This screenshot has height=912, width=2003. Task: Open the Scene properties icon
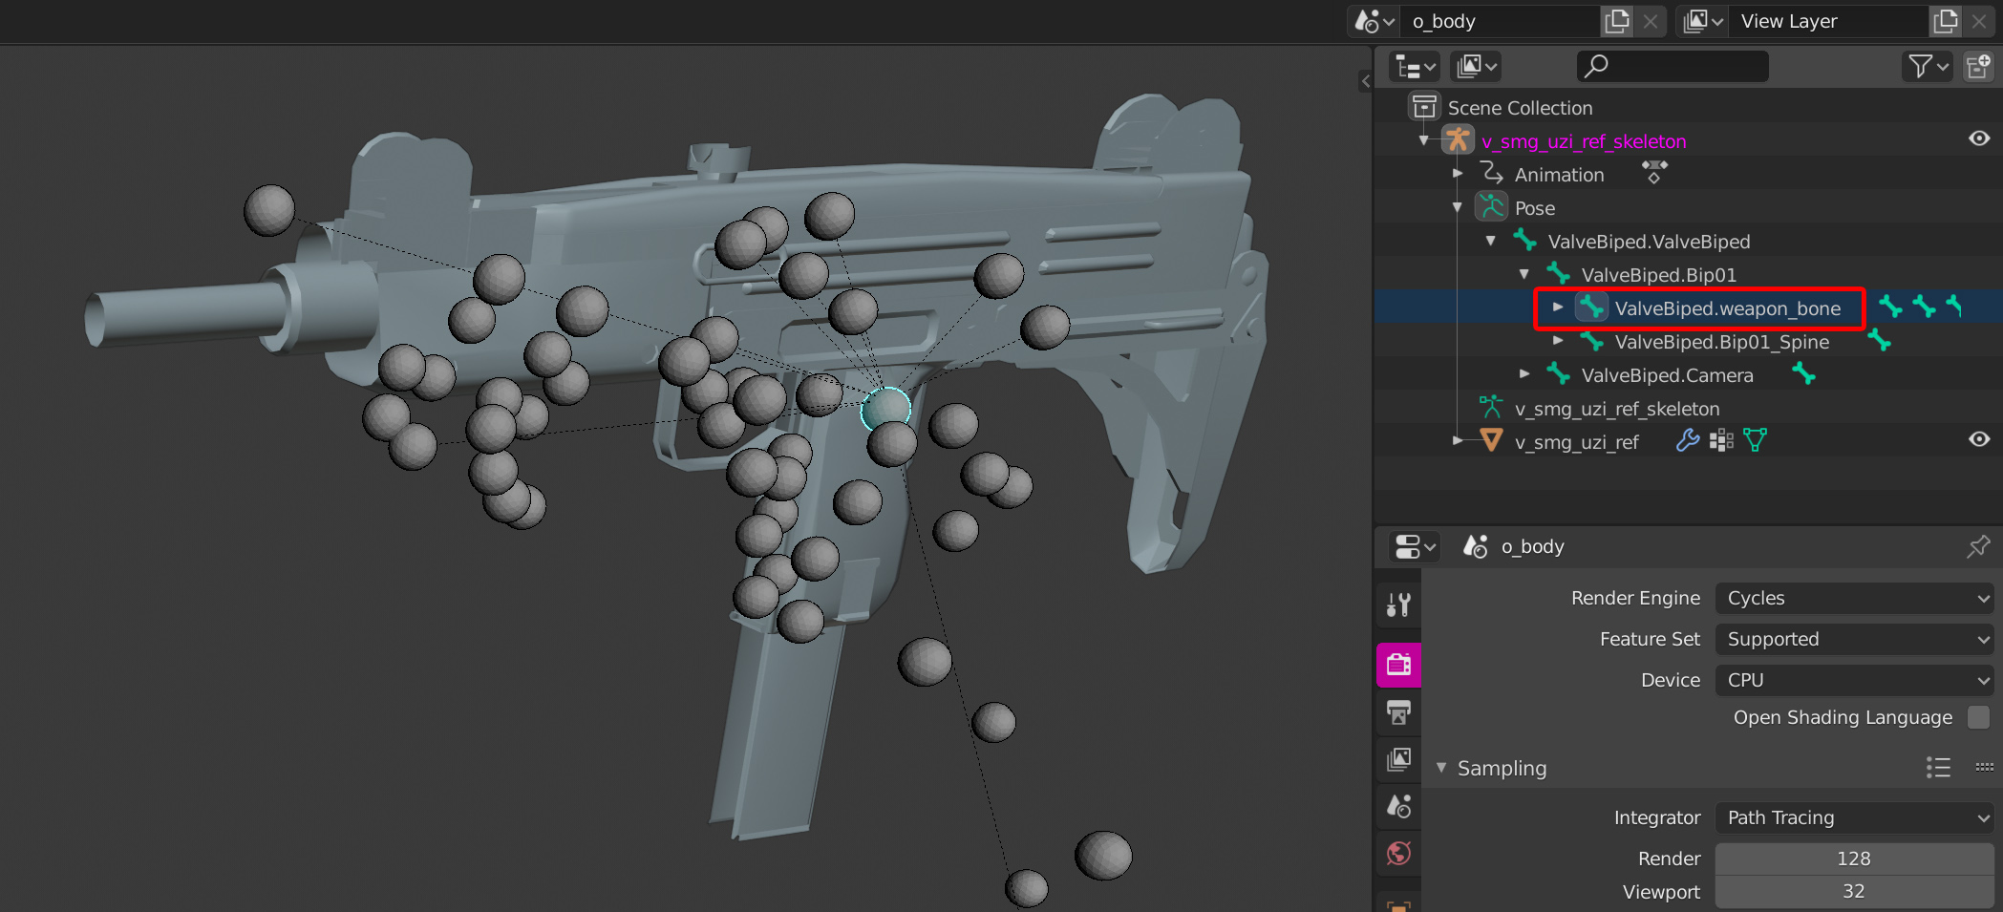coord(1398,806)
